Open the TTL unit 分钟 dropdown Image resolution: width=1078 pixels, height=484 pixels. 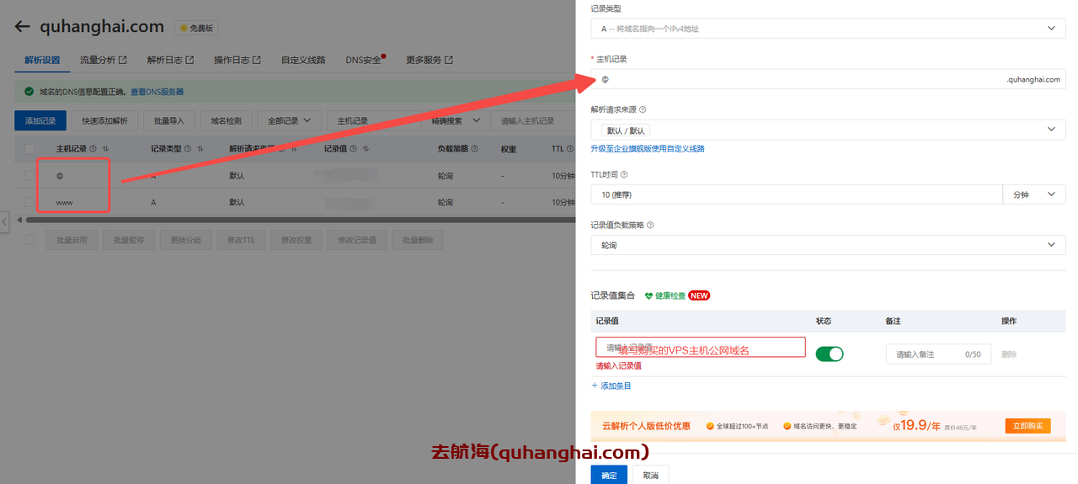coord(1033,194)
